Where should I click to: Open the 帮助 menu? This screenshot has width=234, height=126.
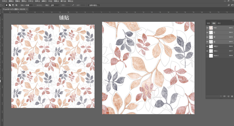coord(70,1)
